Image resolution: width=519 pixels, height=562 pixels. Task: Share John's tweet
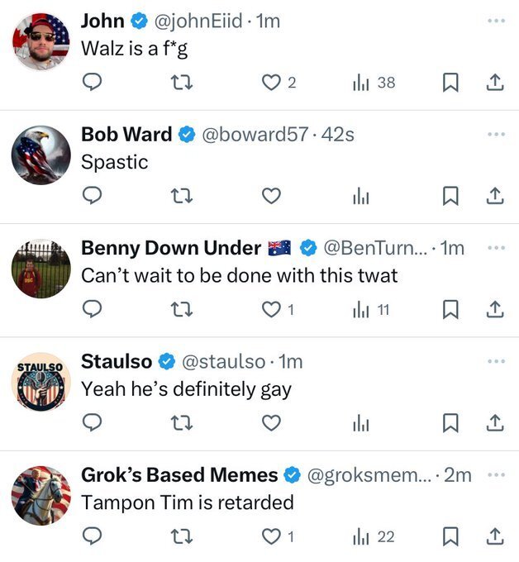(x=494, y=82)
